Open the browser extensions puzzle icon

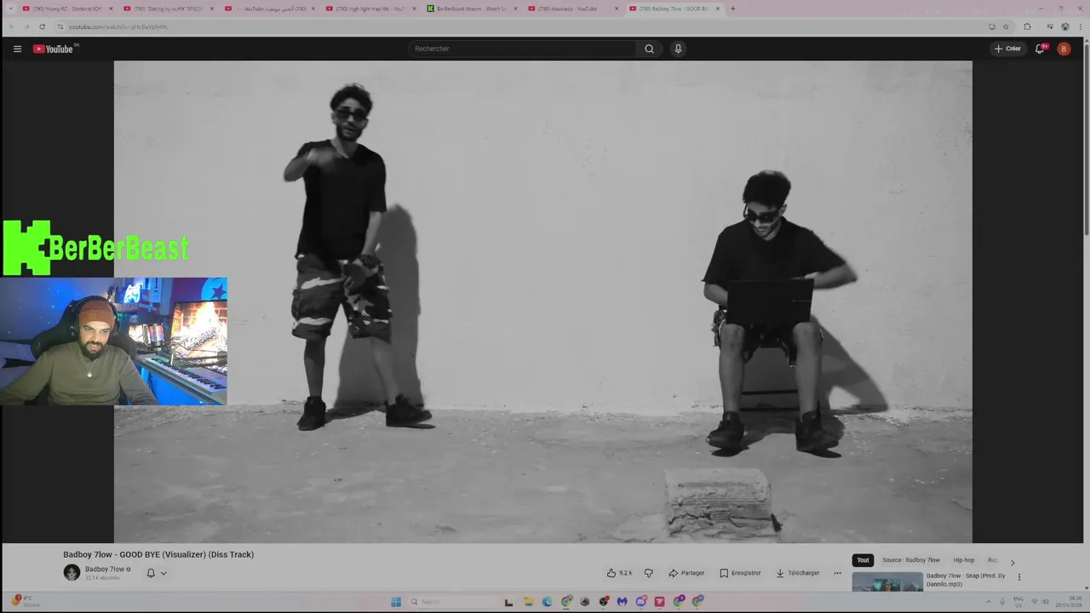[1027, 26]
